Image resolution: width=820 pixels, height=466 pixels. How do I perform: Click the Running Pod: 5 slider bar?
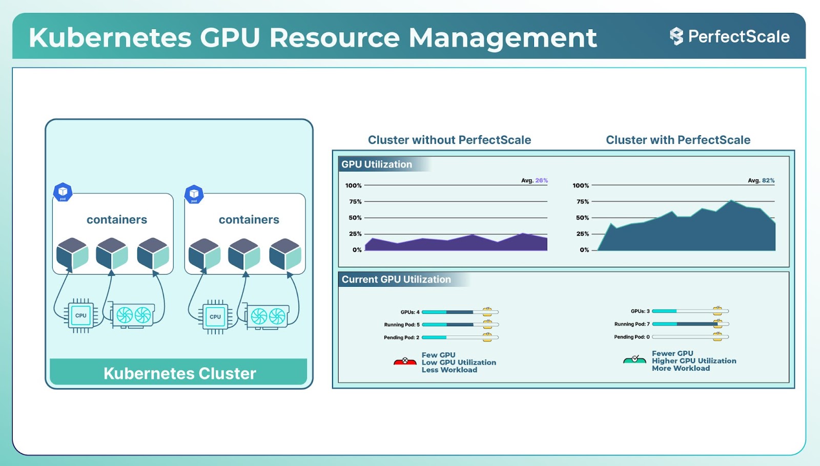(x=460, y=325)
